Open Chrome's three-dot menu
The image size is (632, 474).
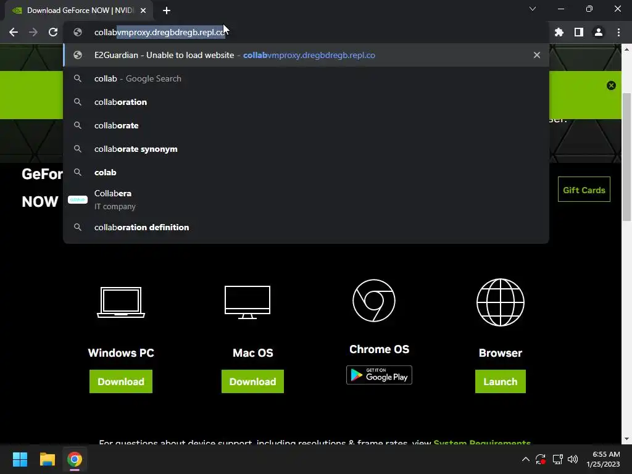pyautogui.click(x=618, y=32)
